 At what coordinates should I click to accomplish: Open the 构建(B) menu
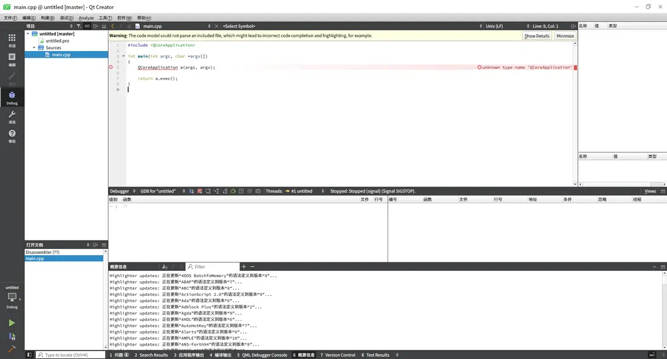[47, 18]
